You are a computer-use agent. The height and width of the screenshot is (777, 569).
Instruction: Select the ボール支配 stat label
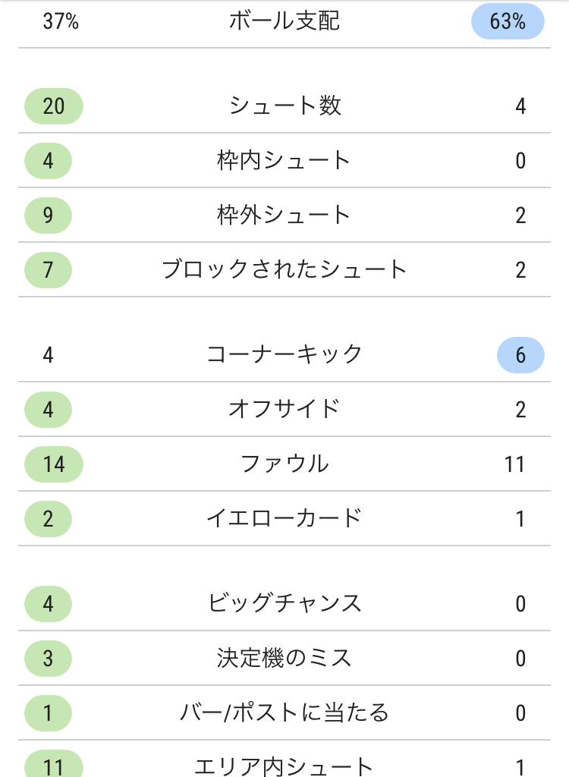(x=284, y=21)
